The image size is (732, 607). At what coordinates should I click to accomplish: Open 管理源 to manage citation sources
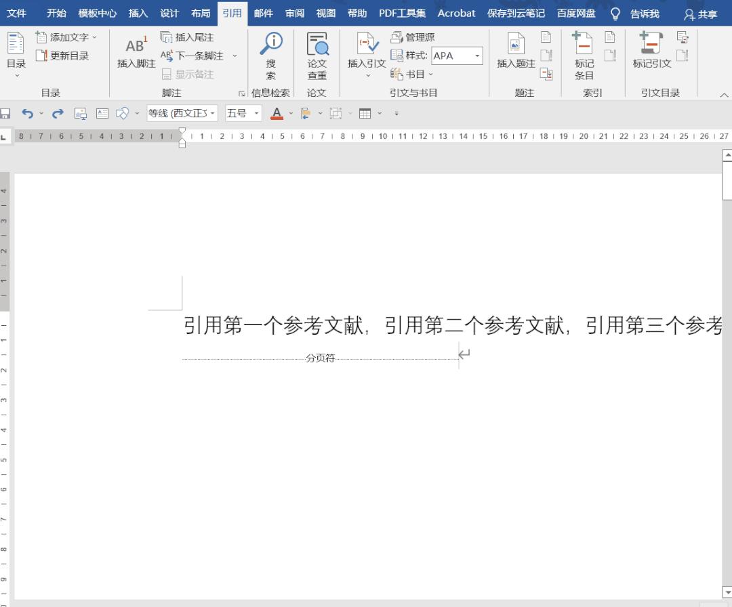(x=413, y=37)
